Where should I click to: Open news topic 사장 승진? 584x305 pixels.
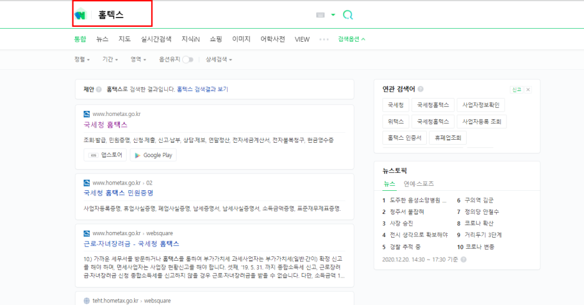401,223
